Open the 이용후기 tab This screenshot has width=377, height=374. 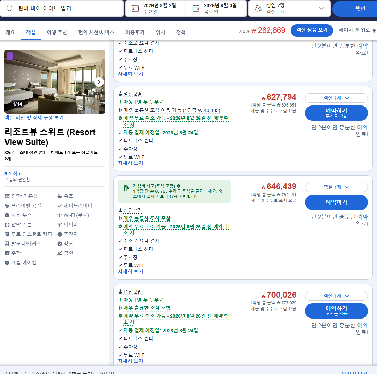coord(135,32)
